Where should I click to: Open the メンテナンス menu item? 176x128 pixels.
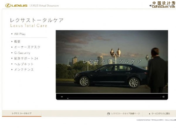pos(24,70)
